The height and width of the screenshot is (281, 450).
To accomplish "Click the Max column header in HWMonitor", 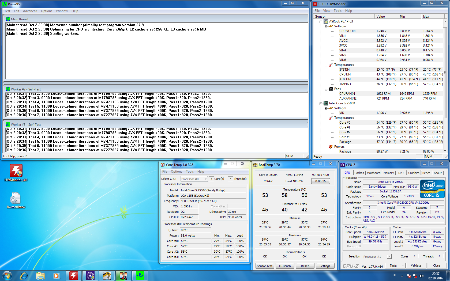I will point(432,17).
